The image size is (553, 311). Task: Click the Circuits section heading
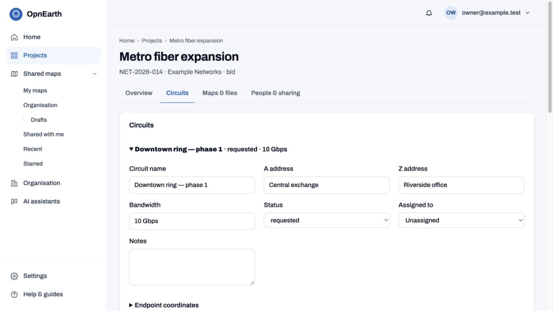pyautogui.click(x=141, y=125)
